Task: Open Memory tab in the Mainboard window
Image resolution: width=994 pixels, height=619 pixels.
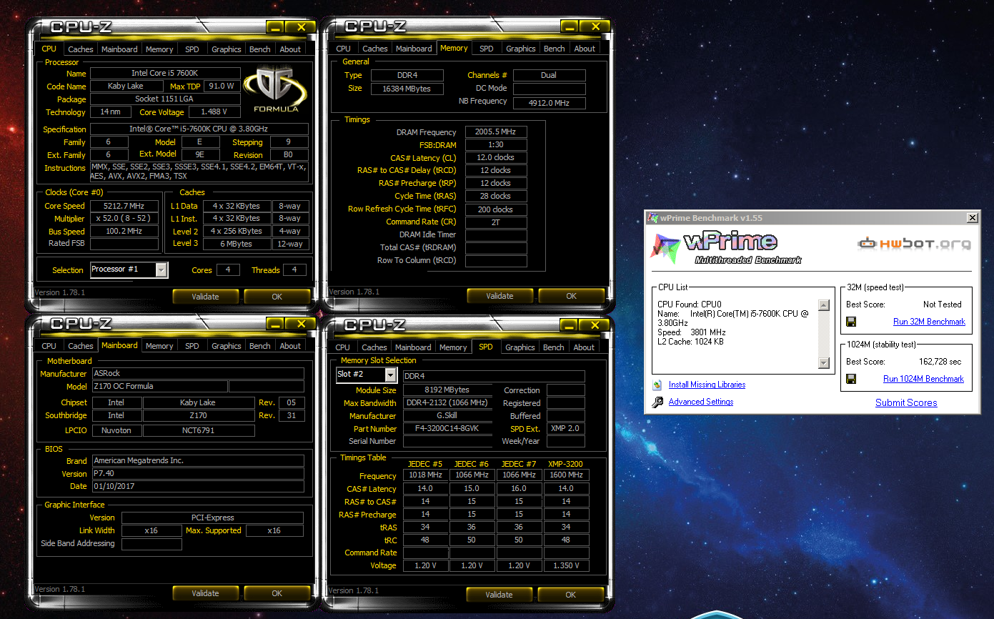Action: click(159, 346)
